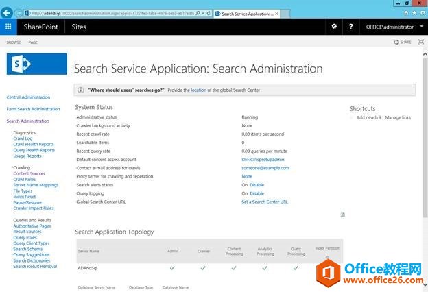Disable query logging
Viewport: 428px width, 292px height.
pos(257,193)
